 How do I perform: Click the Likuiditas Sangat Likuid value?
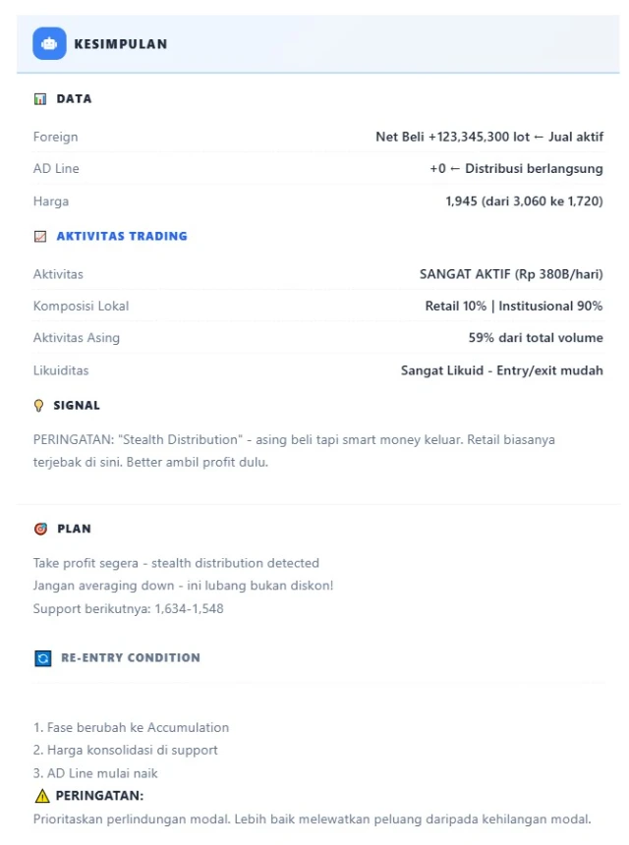(x=502, y=370)
